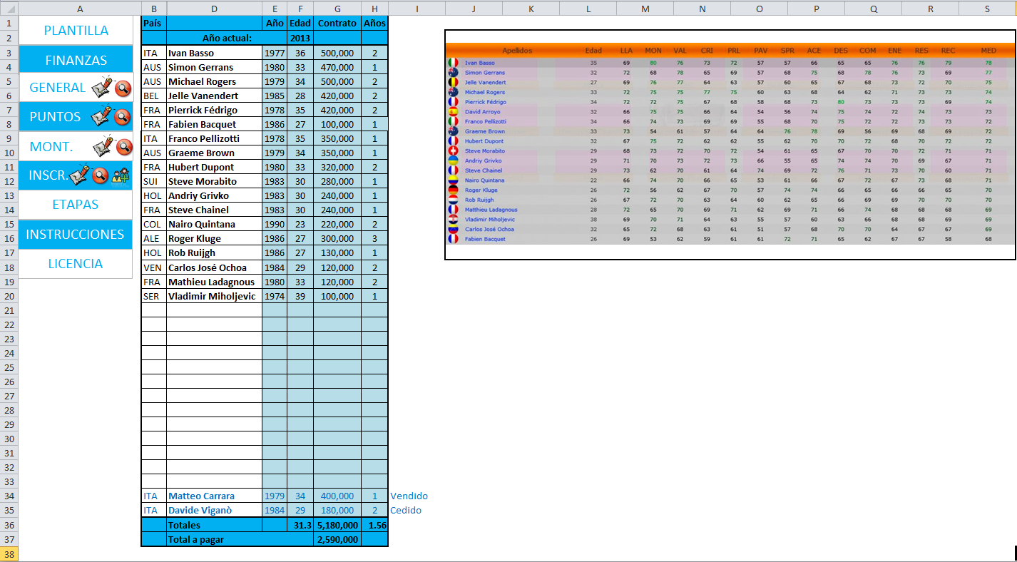The image size is (1017, 562).
Task: Go to the FINANZAS section
Action: (x=76, y=60)
